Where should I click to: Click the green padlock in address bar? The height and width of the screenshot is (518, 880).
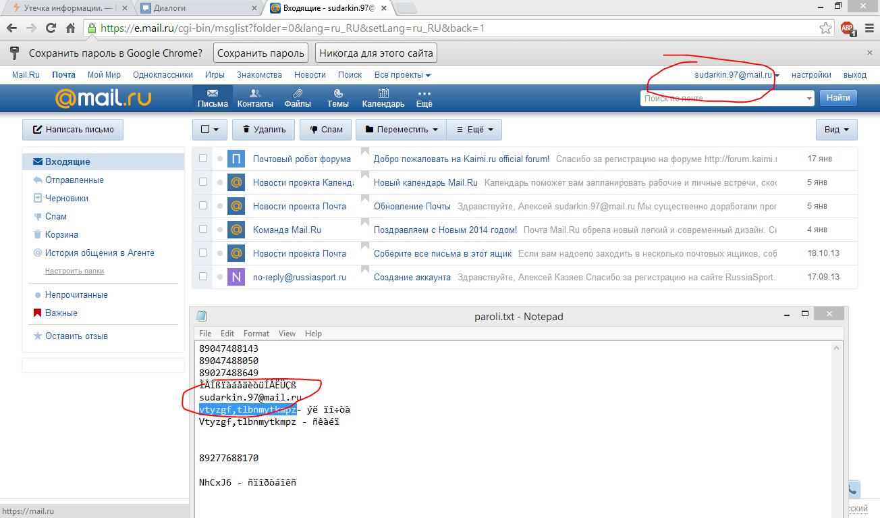[92, 28]
